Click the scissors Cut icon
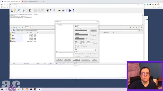This screenshot has width=163, height=91. (24, 10)
